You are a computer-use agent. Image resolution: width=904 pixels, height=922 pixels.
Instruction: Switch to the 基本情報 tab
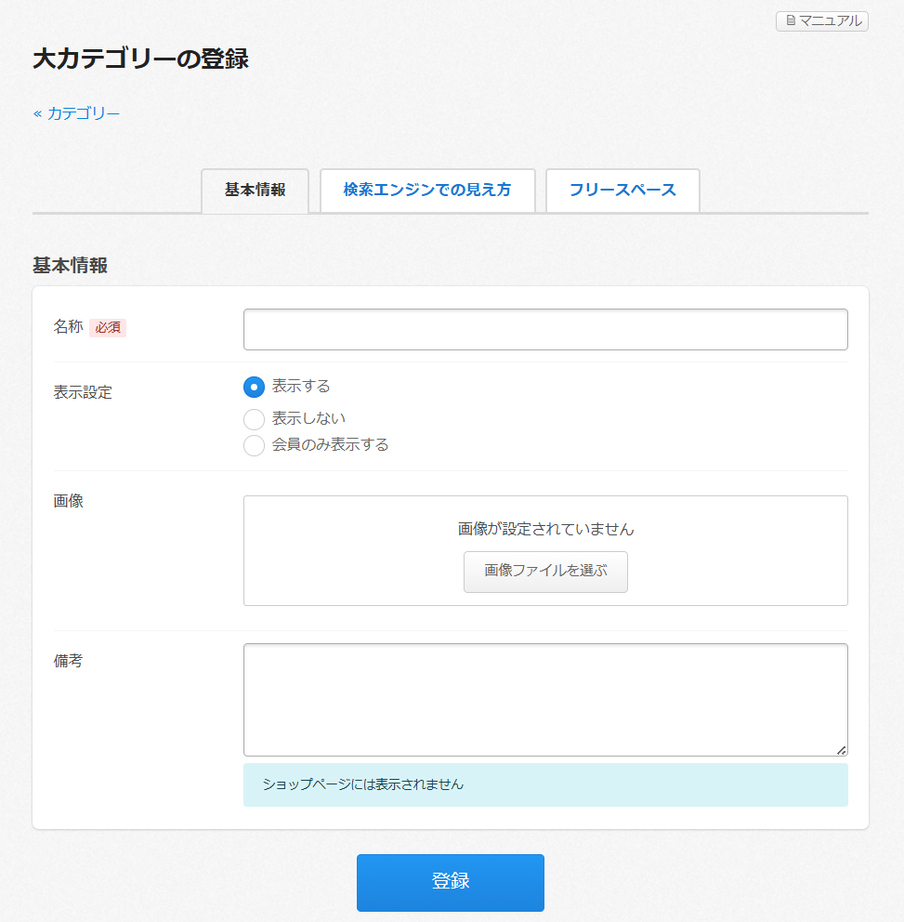(255, 191)
